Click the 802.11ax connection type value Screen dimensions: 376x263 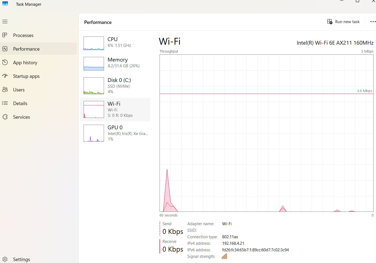click(x=230, y=237)
